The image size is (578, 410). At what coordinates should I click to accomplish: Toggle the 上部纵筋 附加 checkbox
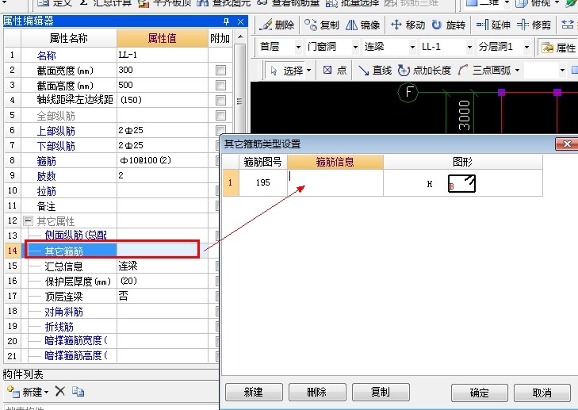pos(220,130)
